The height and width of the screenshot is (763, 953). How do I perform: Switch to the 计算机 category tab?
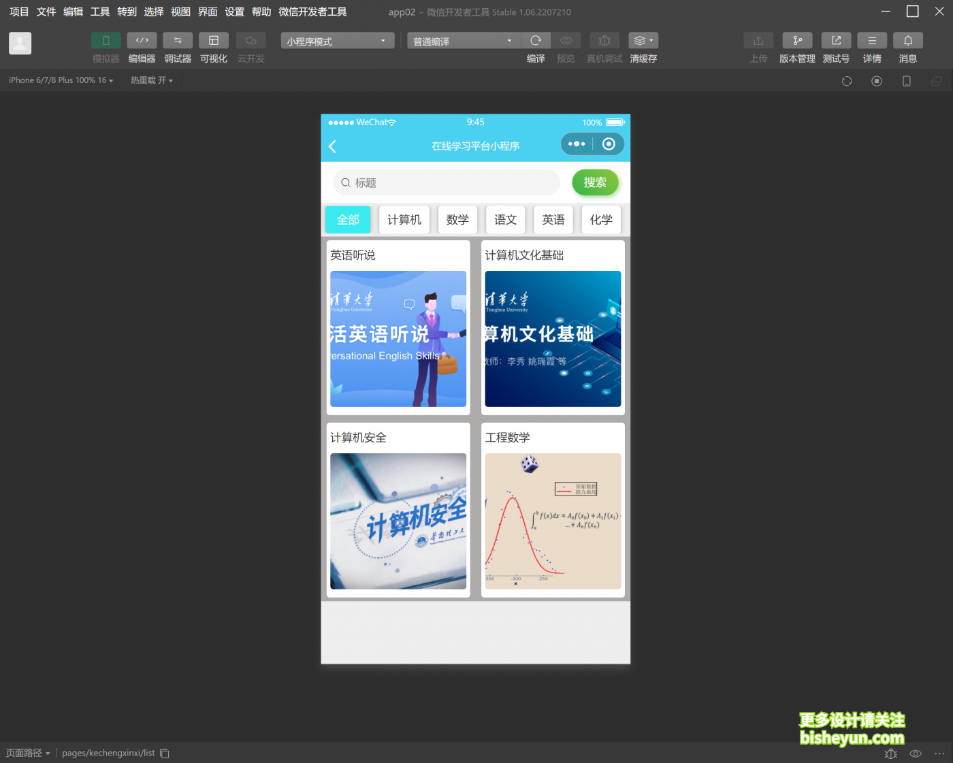(404, 219)
